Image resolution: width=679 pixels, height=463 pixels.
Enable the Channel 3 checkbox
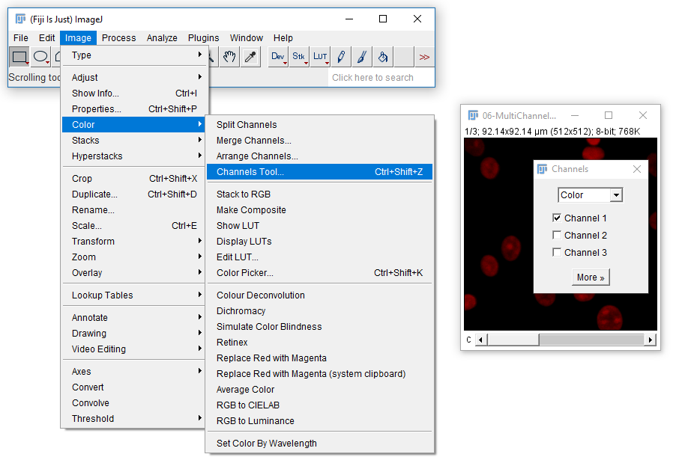(x=557, y=253)
